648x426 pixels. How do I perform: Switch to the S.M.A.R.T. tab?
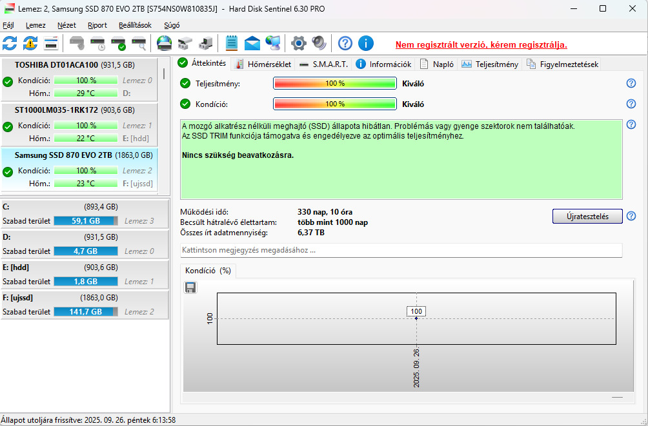[324, 64]
